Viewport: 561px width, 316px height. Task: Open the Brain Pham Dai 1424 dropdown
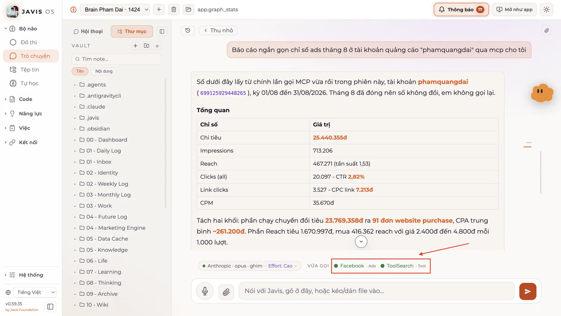pyautogui.click(x=115, y=9)
